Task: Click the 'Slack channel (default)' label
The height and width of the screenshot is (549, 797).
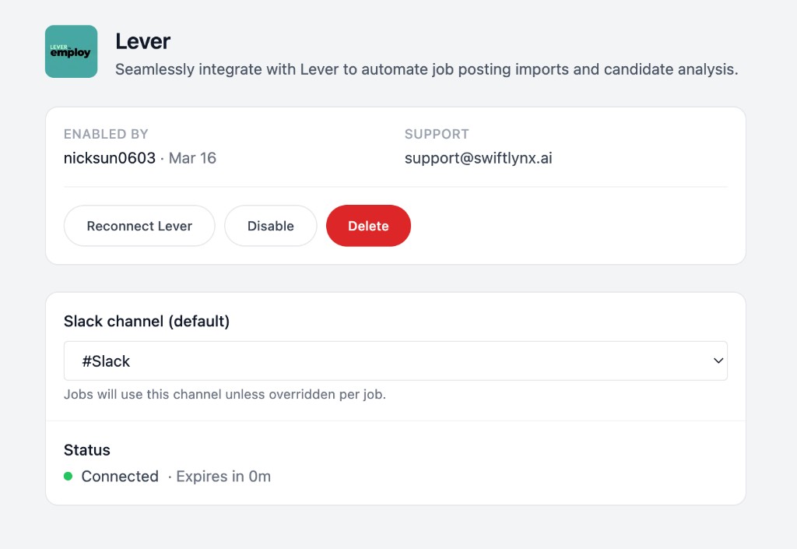Action: 146,321
